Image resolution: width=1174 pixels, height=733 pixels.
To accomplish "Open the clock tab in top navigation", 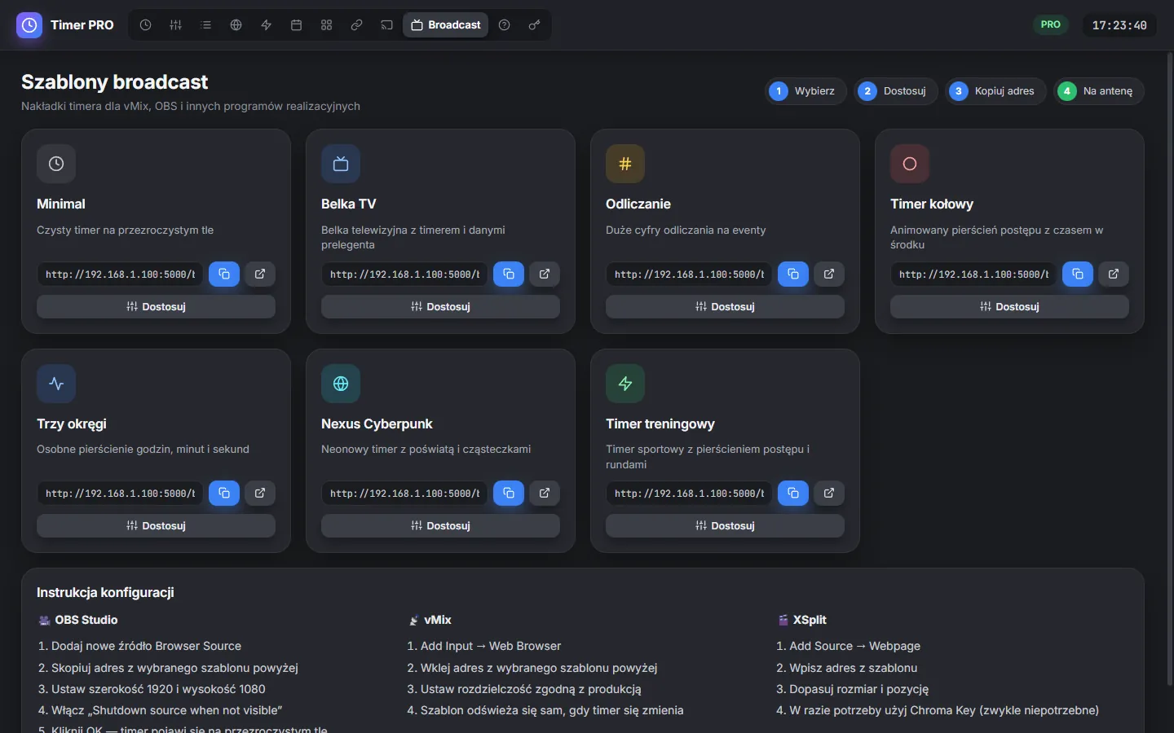I will [x=145, y=25].
